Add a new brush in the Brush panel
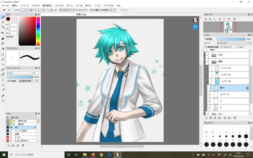This screenshot has width=253, height=158. click(x=9, y=145)
